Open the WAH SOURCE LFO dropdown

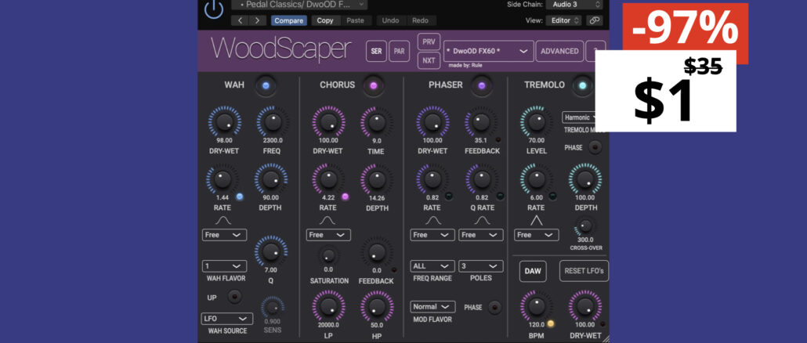point(227,319)
